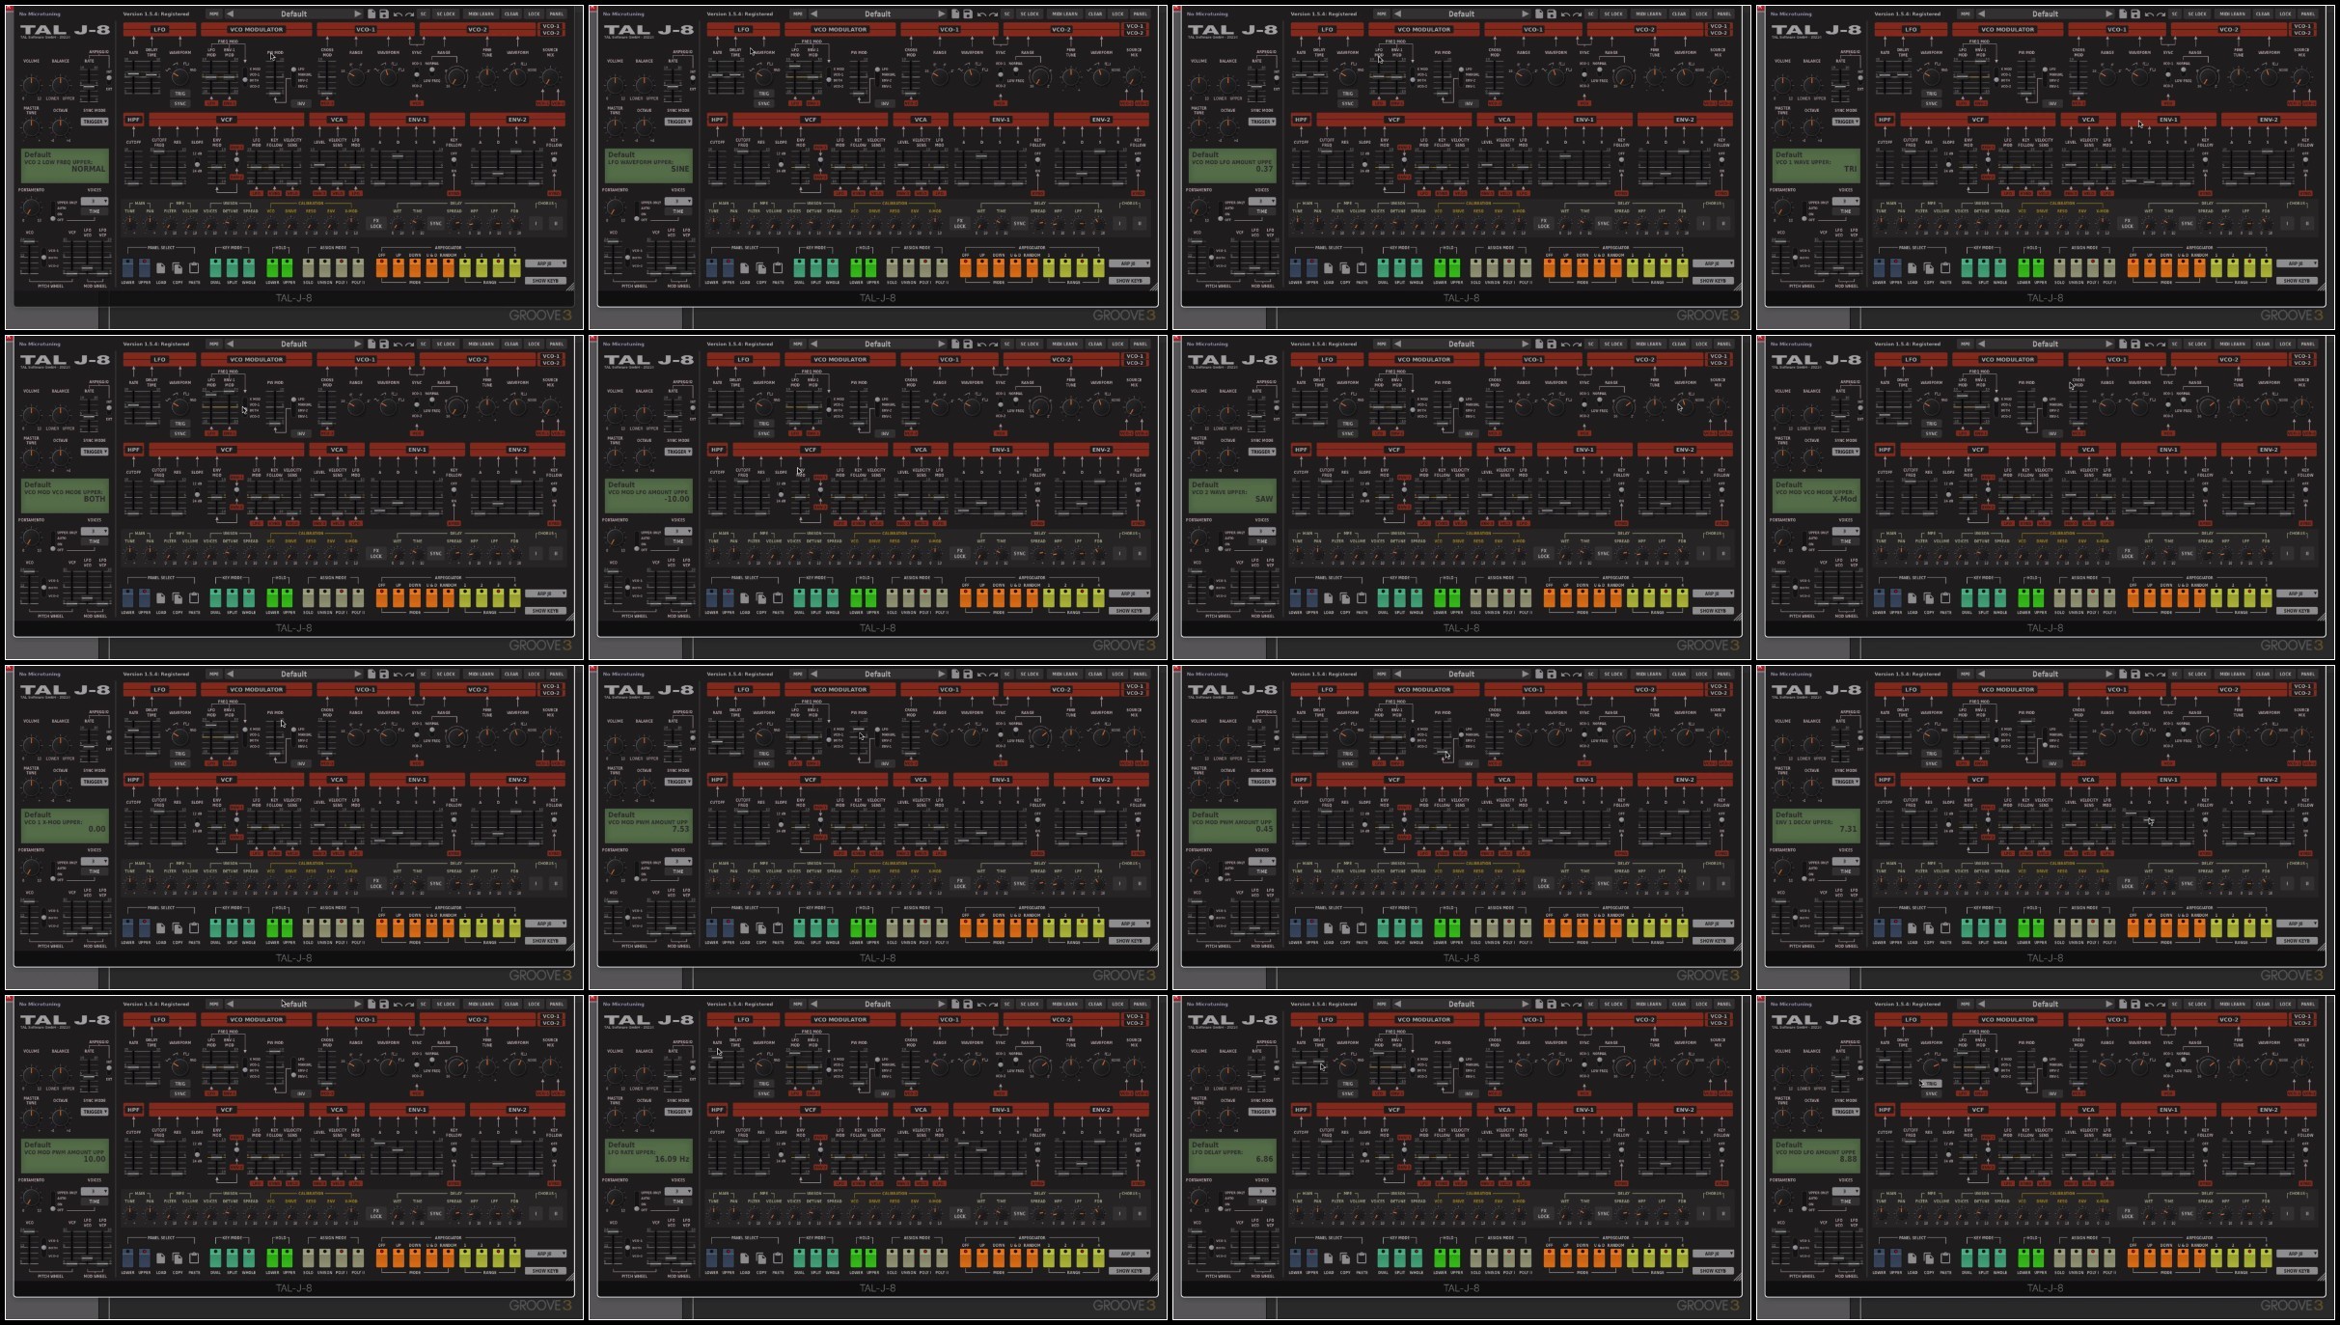Click SHOW KEYB in the SINE frame
2340x1325 pixels.
pos(1129,281)
